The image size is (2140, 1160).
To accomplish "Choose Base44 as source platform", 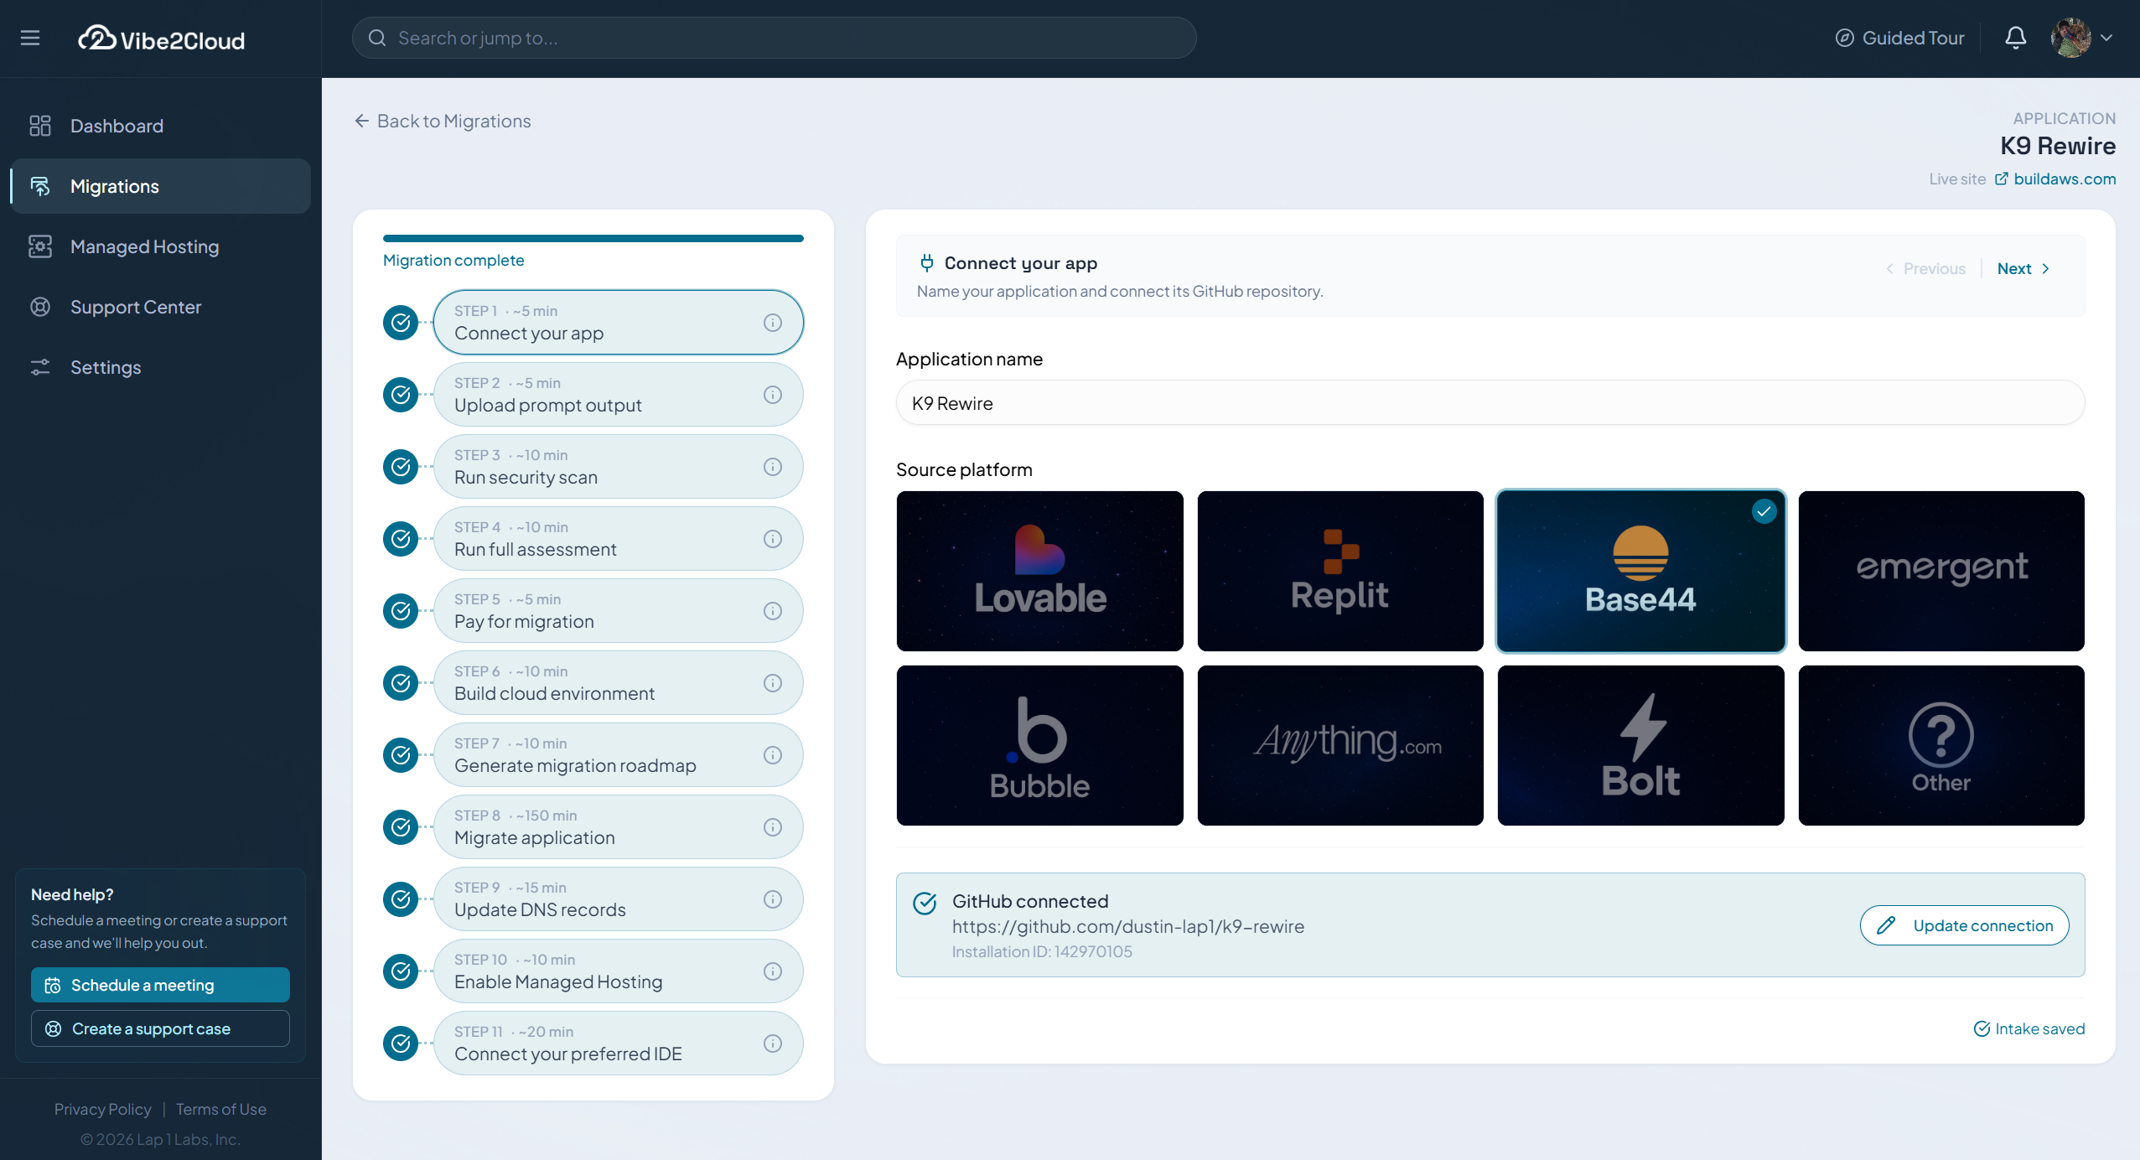I will pyautogui.click(x=1640, y=571).
